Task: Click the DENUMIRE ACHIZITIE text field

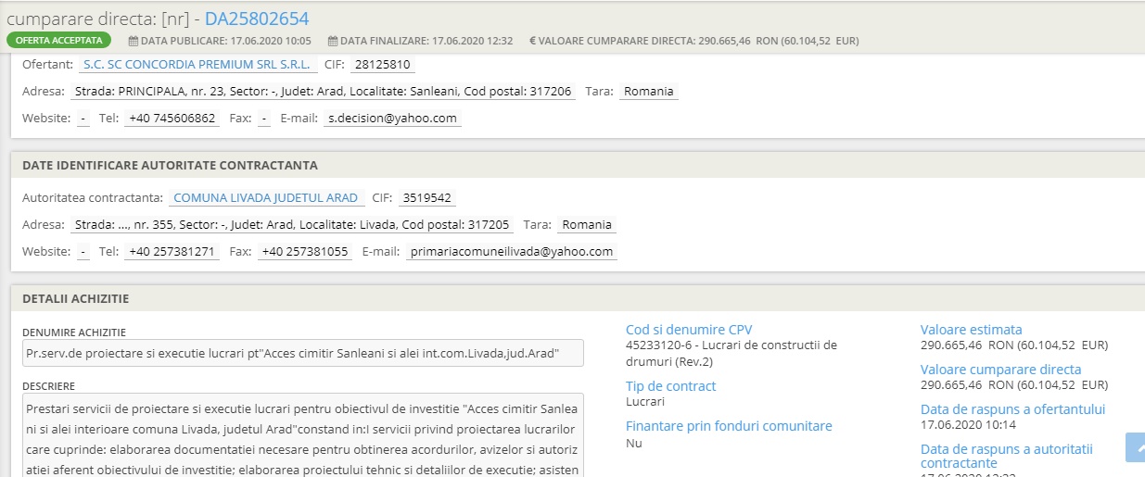Action: click(303, 354)
